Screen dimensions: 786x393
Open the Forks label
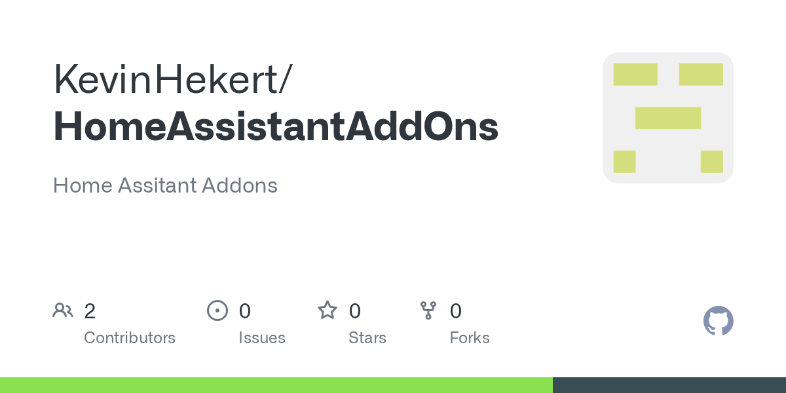[x=470, y=338]
